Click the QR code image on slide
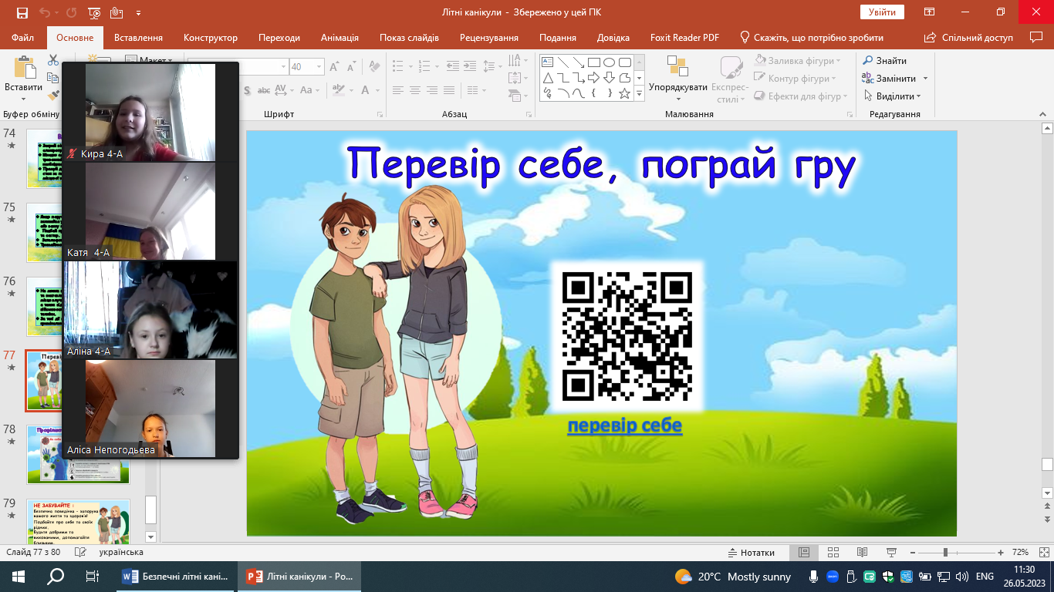This screenshot has height=592, width=1054. pos(627,336)
